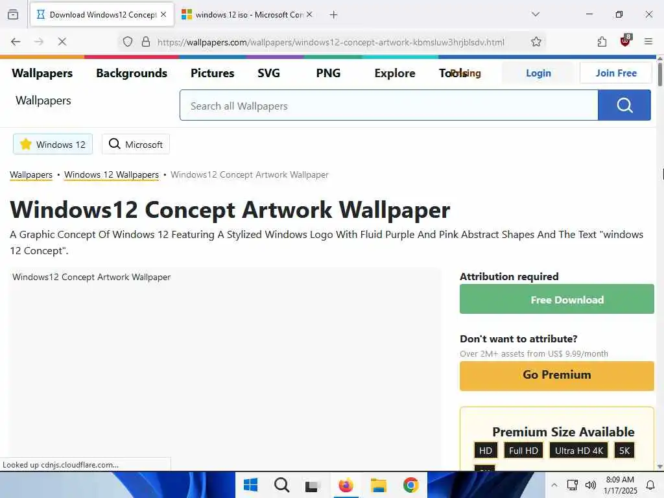The width and height of the screenshot is (664, 498).
Task: Open the Explore navigation menu
Action: point(395,73)
